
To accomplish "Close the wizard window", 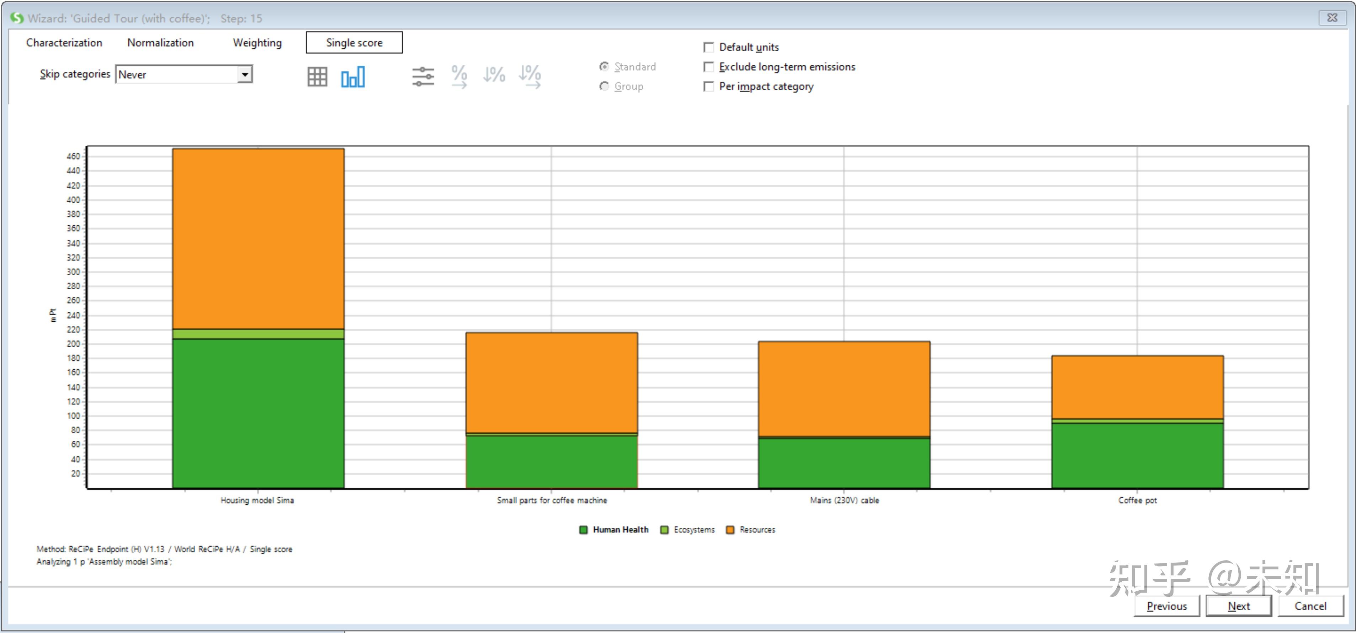I will click(1332, 17).
